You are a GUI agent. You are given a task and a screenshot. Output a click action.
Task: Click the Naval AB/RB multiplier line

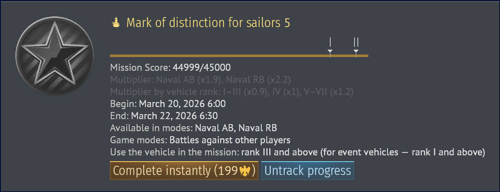(200, 80)
